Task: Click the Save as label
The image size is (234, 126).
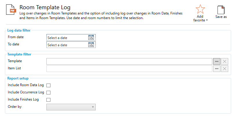Action: 221,17
